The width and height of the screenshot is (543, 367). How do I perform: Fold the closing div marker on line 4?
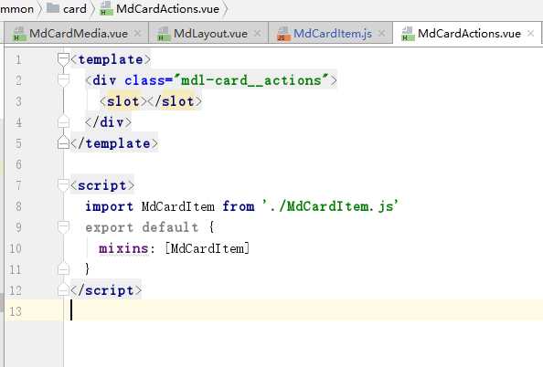click(x=63, y=121)
